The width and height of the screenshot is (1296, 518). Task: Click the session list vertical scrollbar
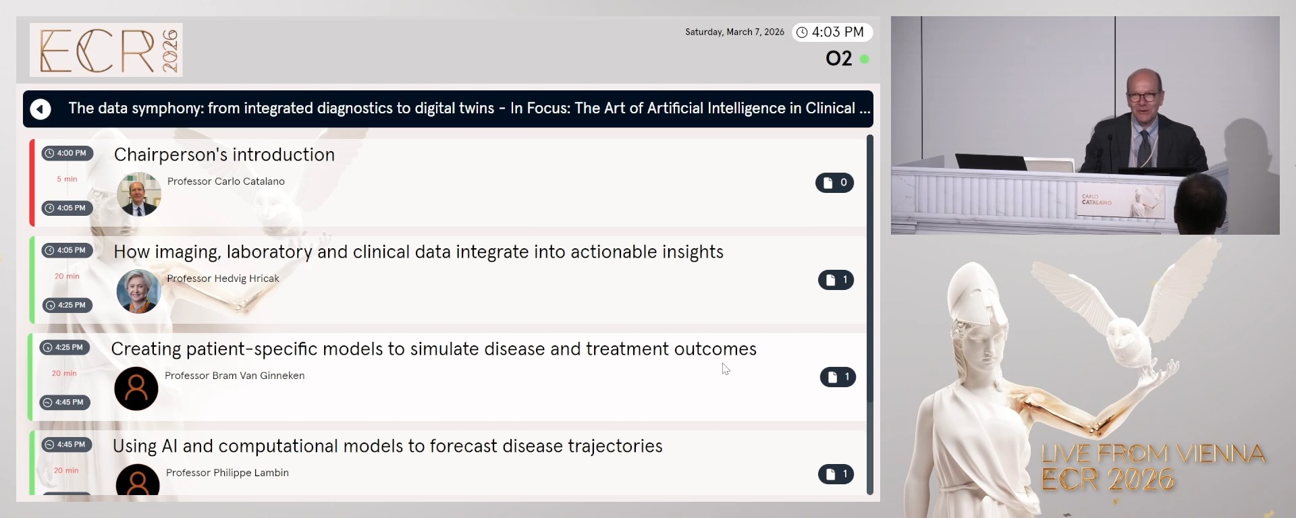[869, 270]
